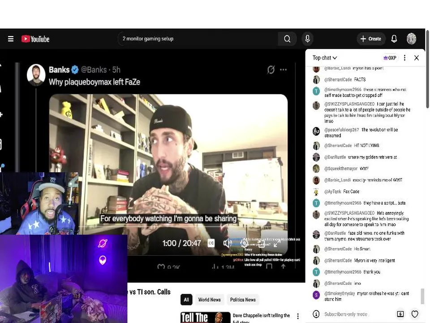Open live chat three-dot options menu
The height and width of the screenshot is (323, 430).
pyautogui.click(x=404, y=58)
